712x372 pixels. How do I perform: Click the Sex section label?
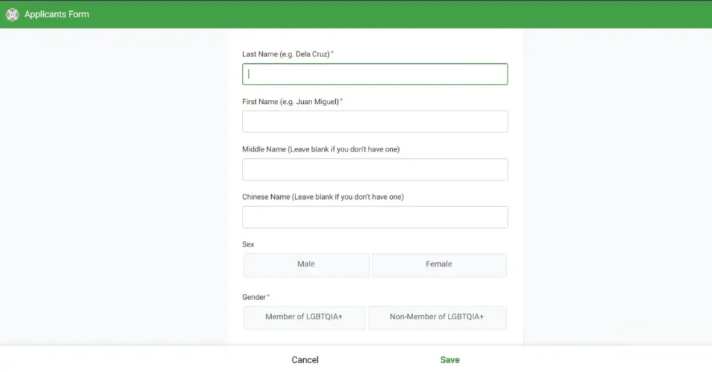[x=248, y=245]
